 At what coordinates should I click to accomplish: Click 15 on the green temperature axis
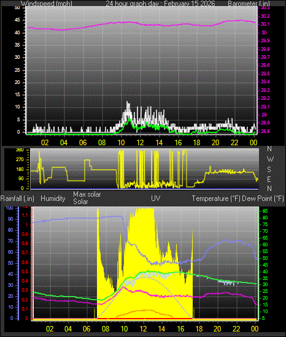tap(265, 305)
